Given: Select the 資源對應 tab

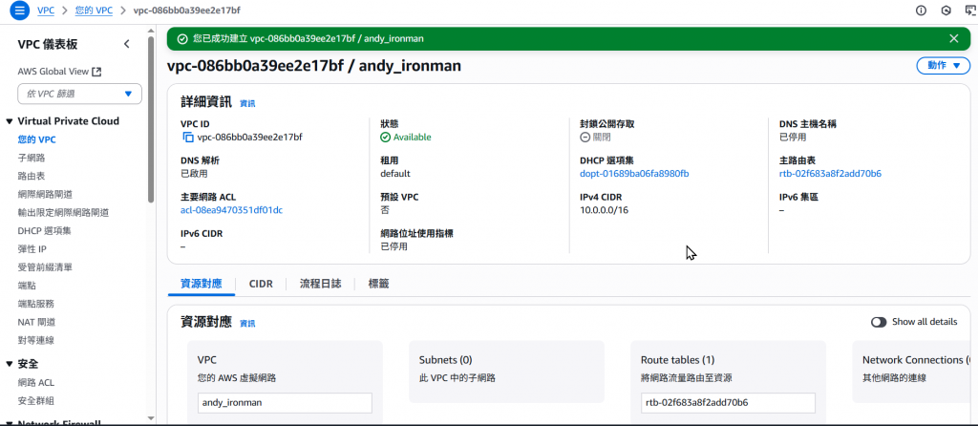Looking at the screenshot, I should click(202, 284).
